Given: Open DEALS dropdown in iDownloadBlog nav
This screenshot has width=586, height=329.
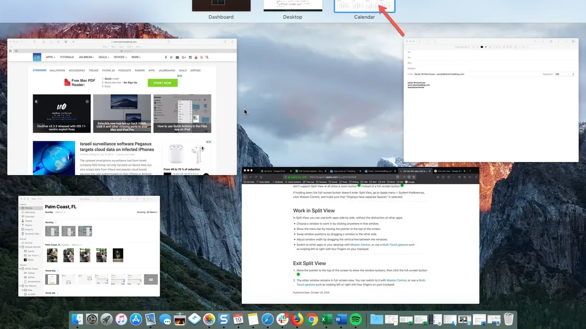Looking at the screenshot, I should [104, 57].
